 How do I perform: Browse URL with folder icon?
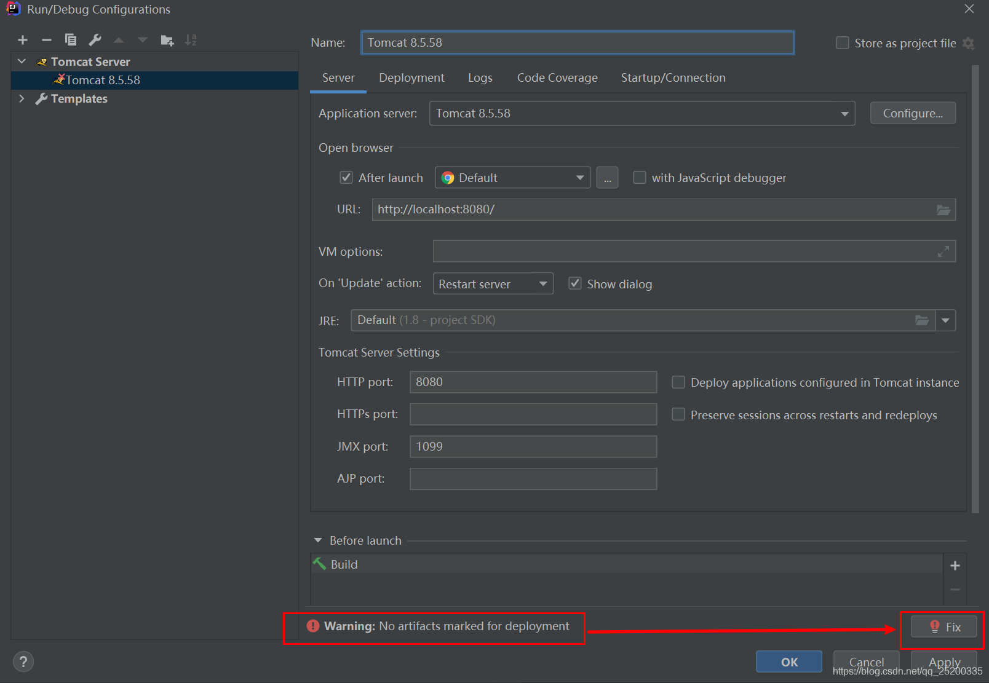(943, 210)
